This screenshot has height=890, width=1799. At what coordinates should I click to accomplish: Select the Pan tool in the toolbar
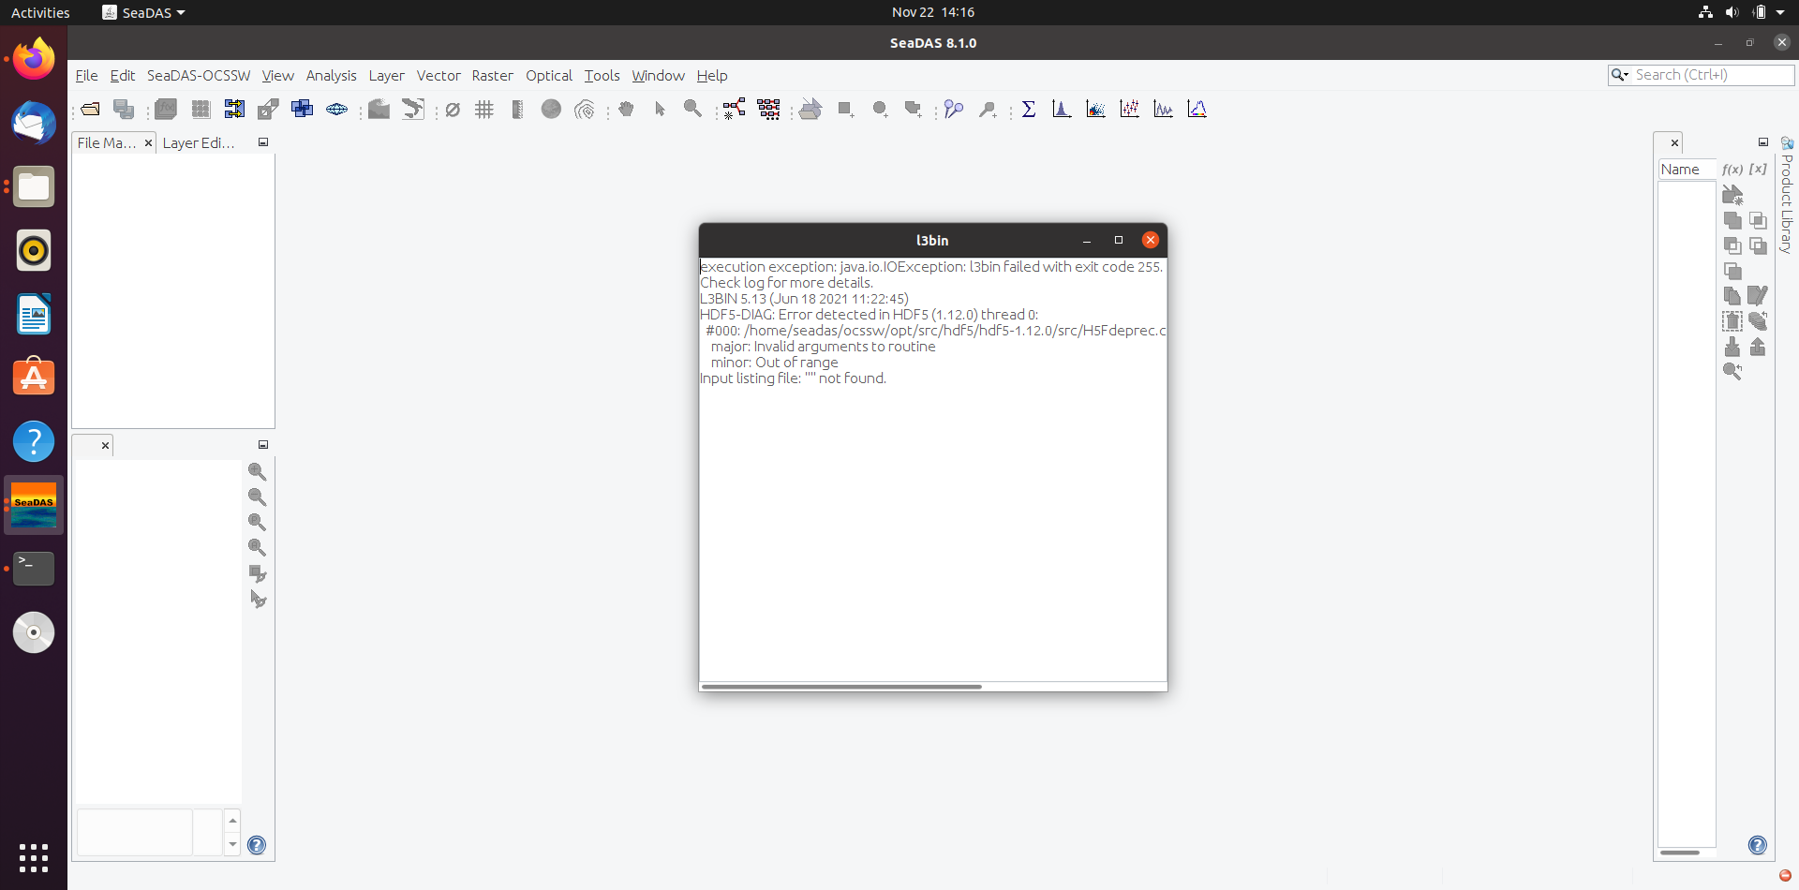[x=626, y=109]
